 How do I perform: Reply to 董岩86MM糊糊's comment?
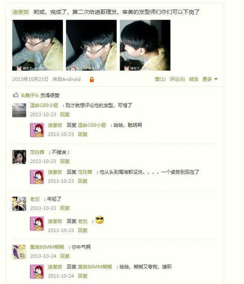point(65,256)
